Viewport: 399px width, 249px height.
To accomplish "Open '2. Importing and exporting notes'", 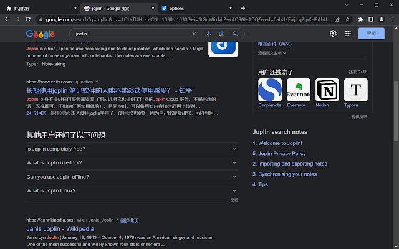I will (290, 164).
